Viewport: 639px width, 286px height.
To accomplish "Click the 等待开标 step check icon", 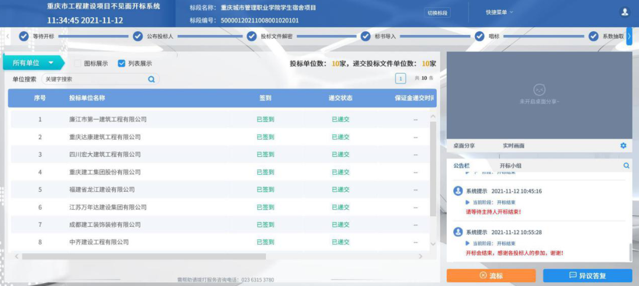I will pyautogui.click(x=24, y=36).
